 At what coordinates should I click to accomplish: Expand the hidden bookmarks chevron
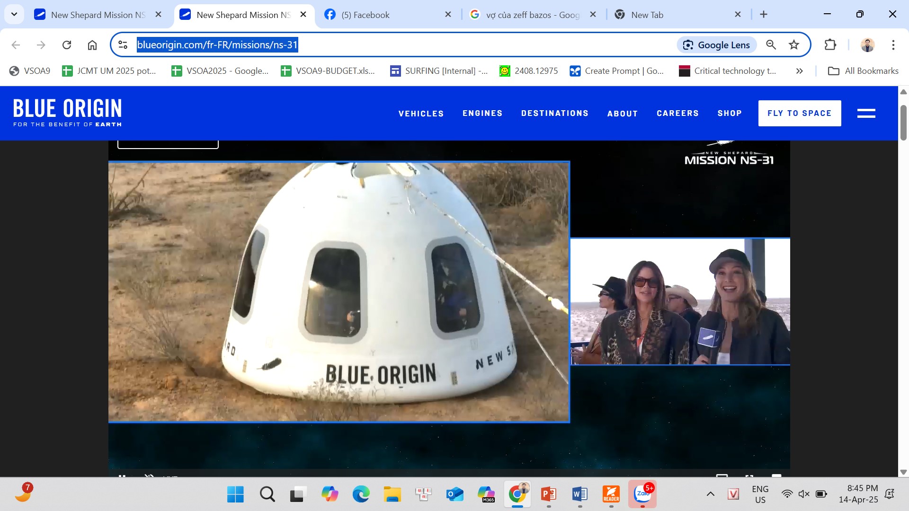[x=799, y=71]
